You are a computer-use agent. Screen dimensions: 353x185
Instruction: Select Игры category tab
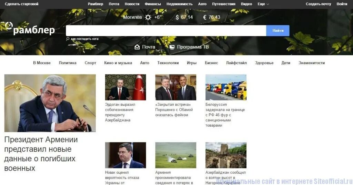click(192, 63)
